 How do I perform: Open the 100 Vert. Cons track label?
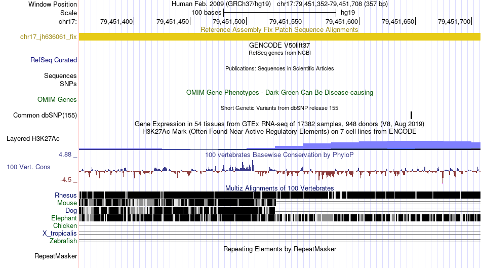click(x=28, y=167)
